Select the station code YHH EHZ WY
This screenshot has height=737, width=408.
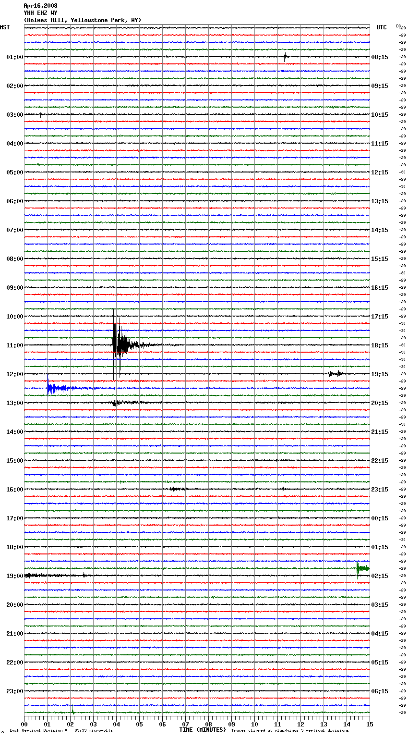[x=40, y=13]
